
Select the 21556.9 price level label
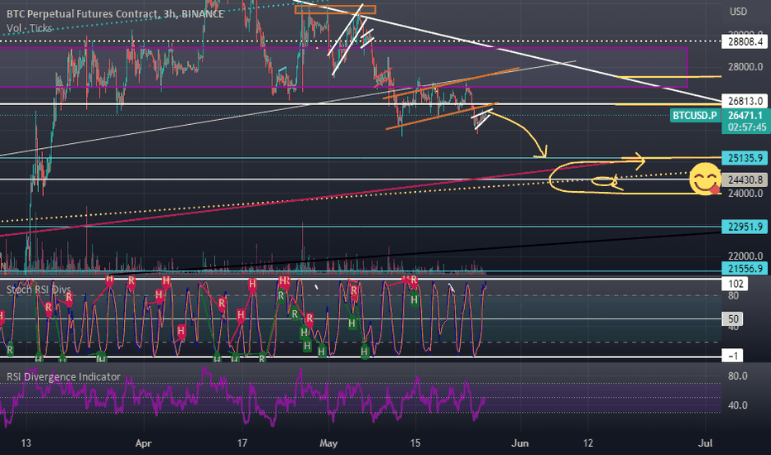[745, 269]
